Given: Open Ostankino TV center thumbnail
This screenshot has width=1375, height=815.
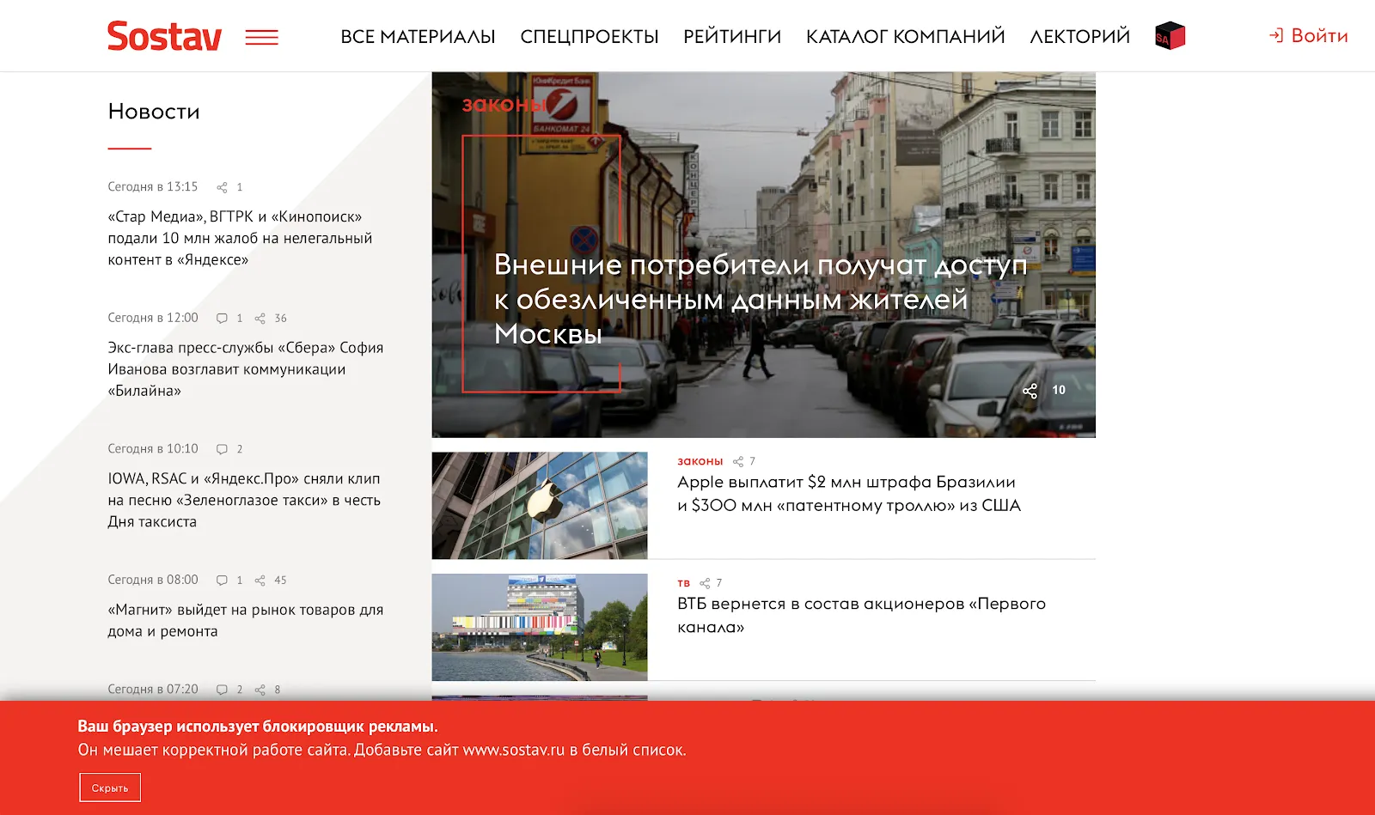Looking at the screenshot, I should (540, 627).
